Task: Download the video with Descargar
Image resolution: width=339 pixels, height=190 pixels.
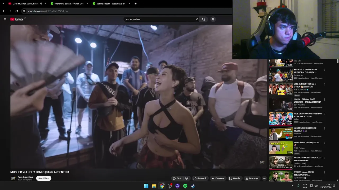Action: [252, 178]
